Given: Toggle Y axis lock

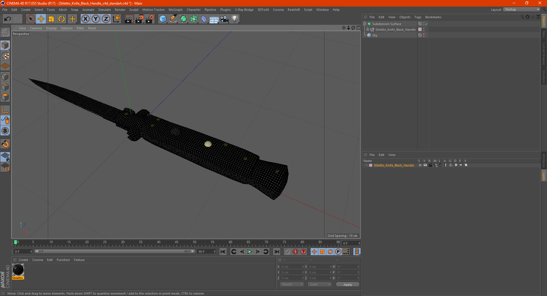Looking at the screenshot, I should (x=96, y=19).
